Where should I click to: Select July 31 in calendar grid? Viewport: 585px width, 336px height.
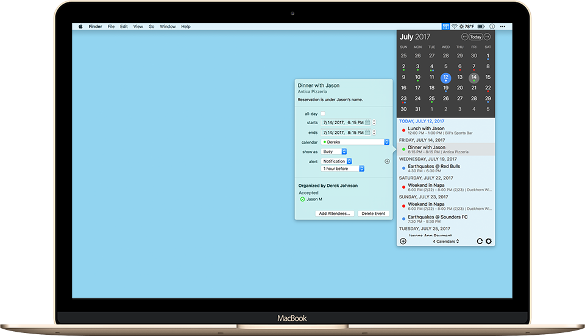pyautogui.click(x=418, y=109)
